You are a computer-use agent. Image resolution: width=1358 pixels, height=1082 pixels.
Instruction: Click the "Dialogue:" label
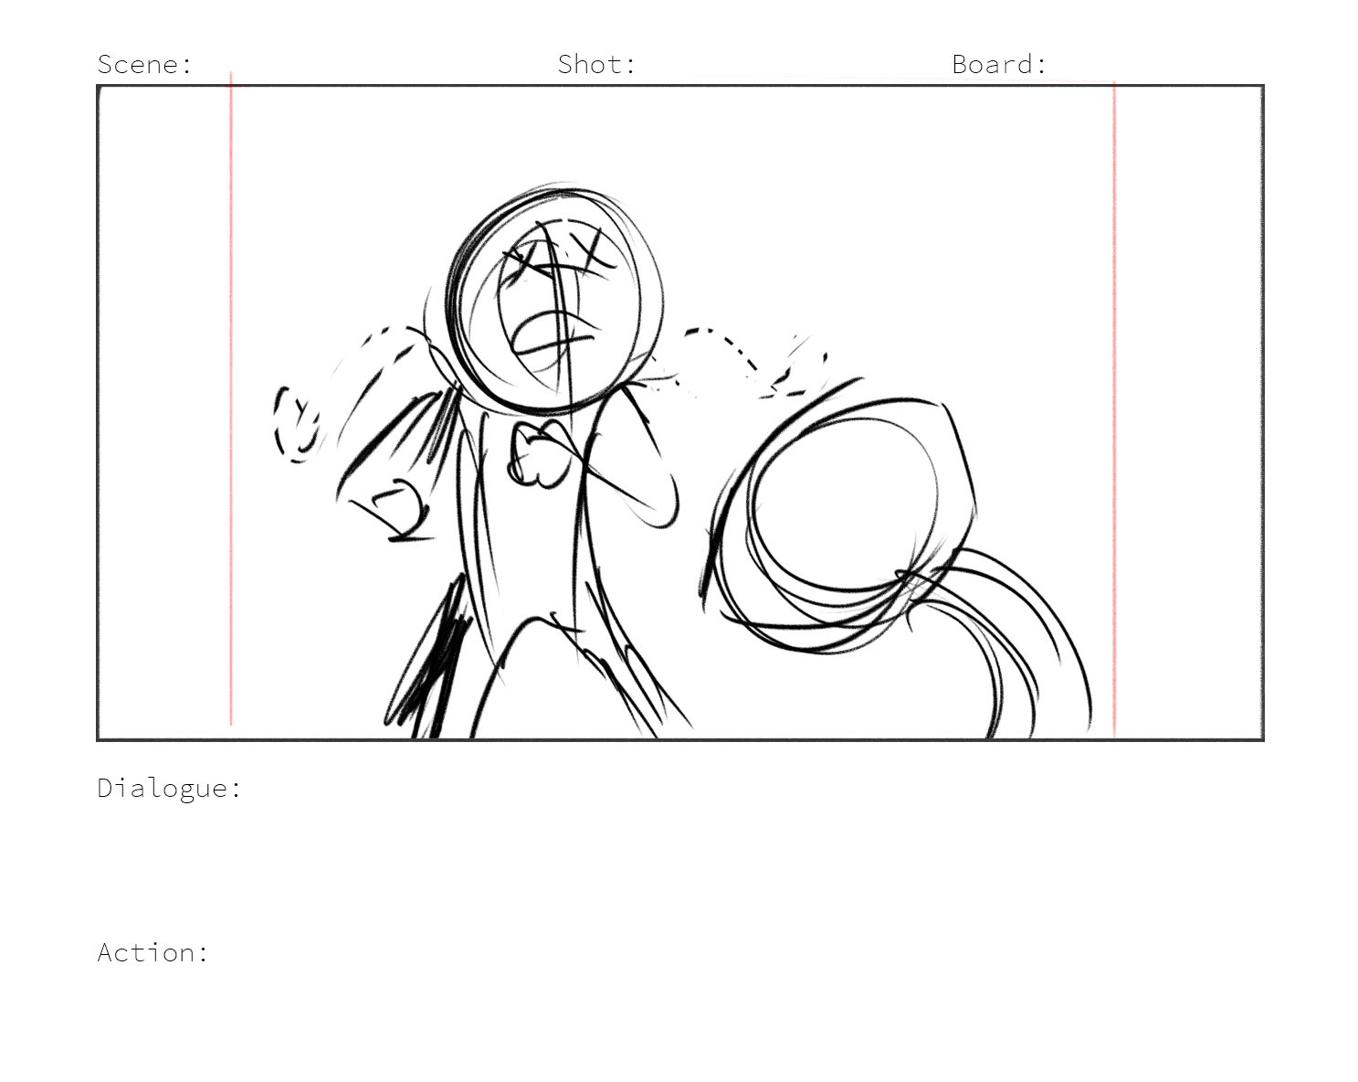[x=169, y=788]
